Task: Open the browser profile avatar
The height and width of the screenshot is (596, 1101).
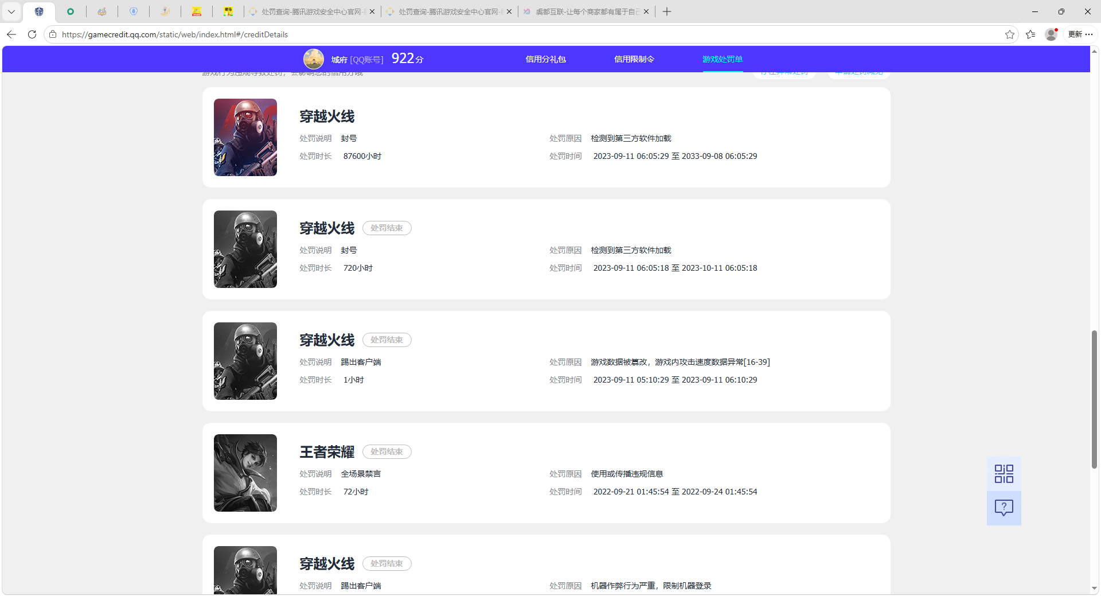Action: tap(1051, 34)
